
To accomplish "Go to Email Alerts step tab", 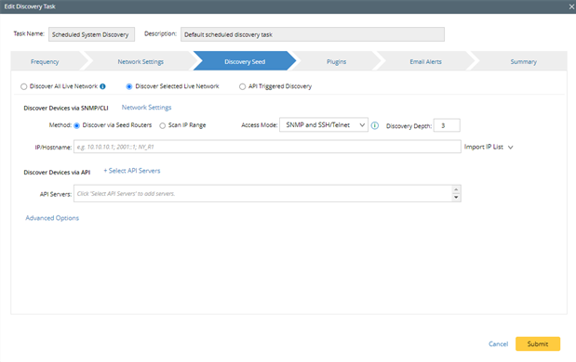I will tap(426, 61).
